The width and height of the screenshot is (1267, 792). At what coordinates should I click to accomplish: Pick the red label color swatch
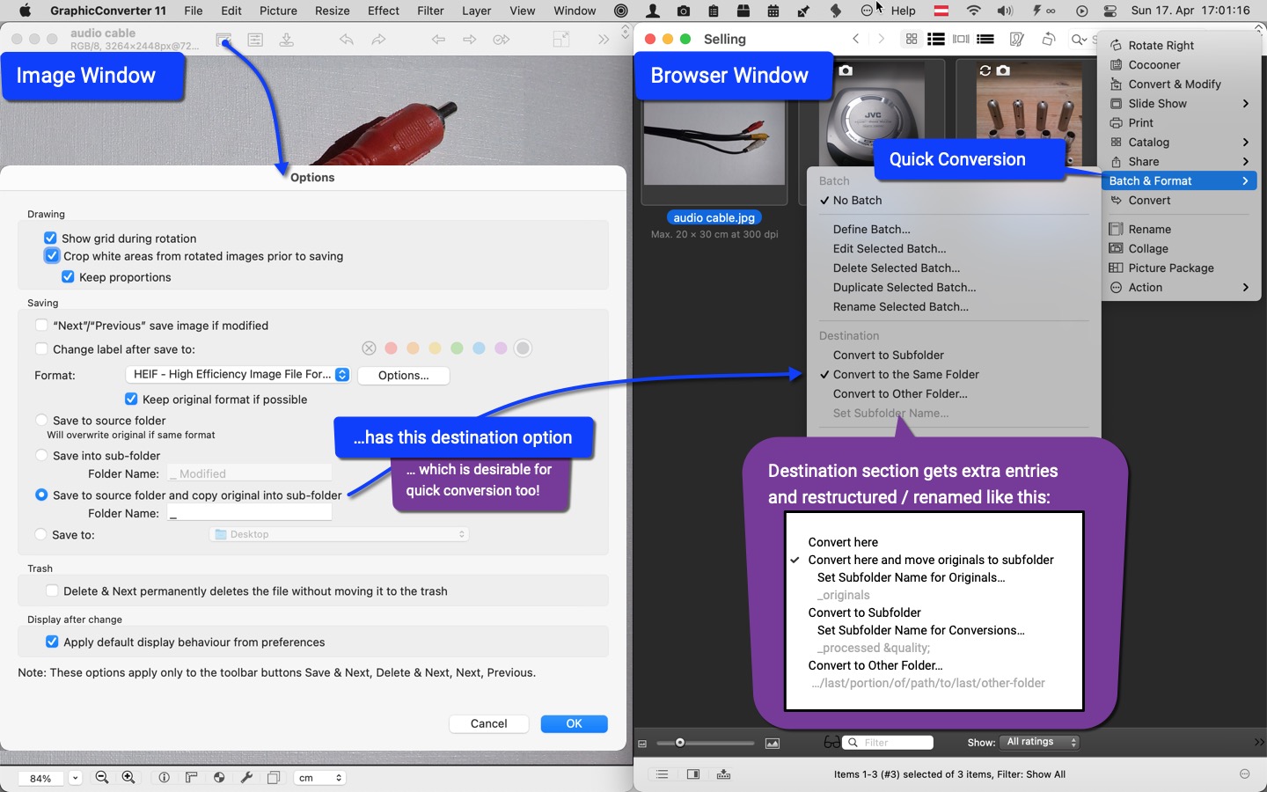(392, 348)
